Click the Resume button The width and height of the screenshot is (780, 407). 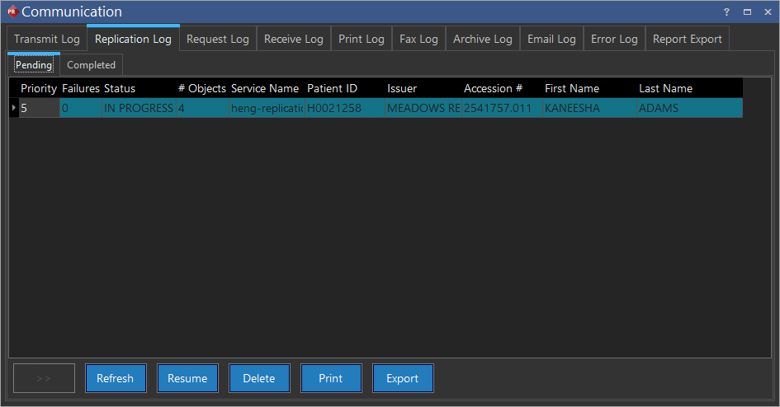pos(187,378)
